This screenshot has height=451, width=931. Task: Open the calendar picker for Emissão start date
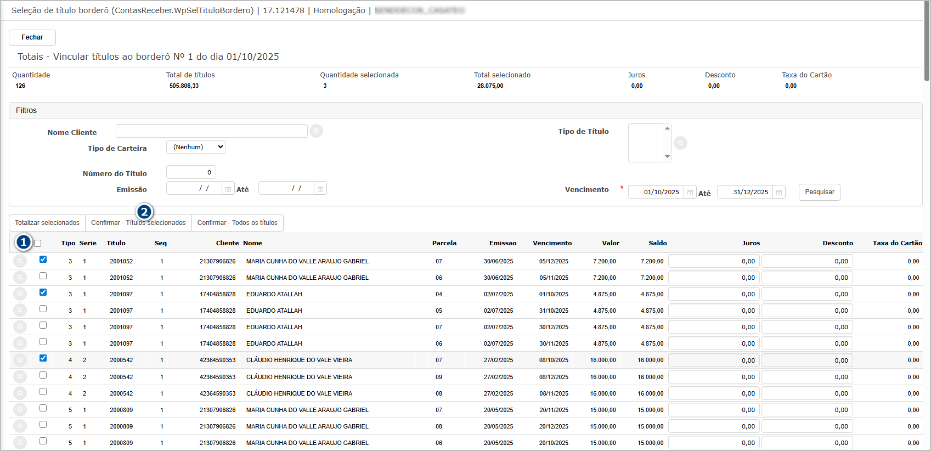228,189
